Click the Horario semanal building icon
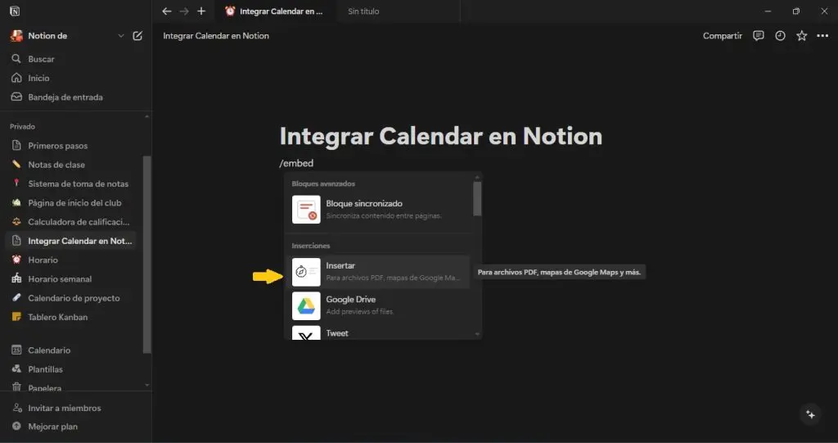838x443 pixels. [x=16, y=278]
